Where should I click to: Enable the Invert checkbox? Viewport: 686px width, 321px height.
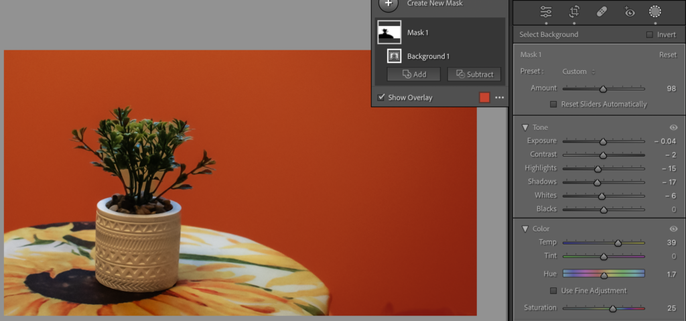click(650, 35)
